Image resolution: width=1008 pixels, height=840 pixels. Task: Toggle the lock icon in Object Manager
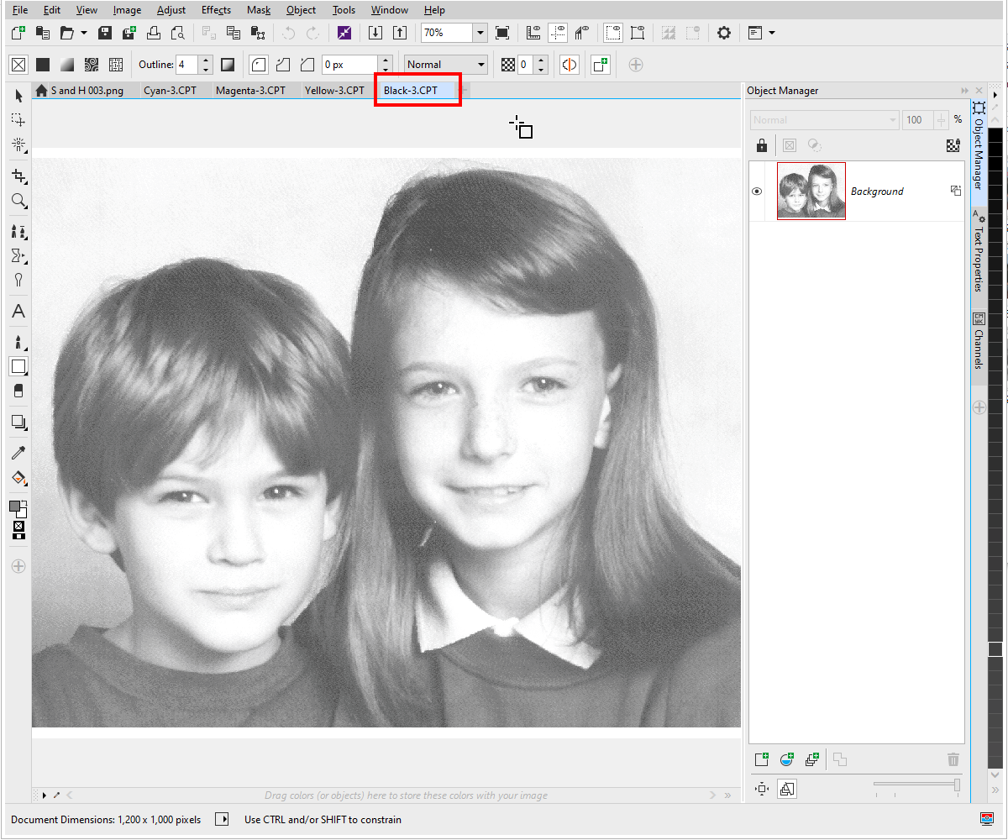(x=761, y=144)
